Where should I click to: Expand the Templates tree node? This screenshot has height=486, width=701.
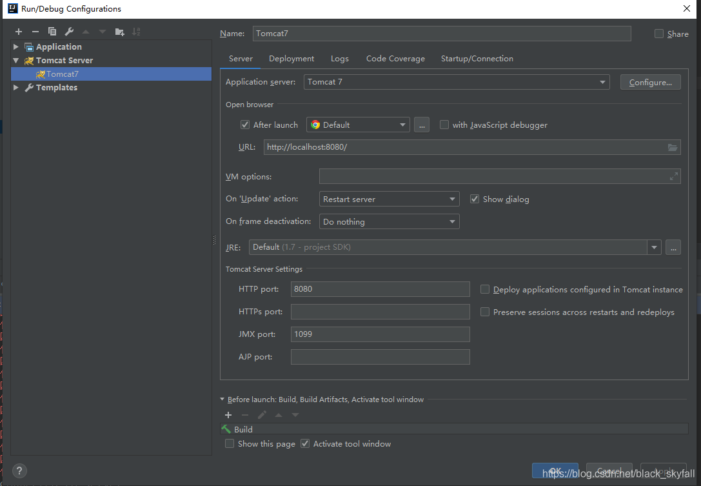click(x=15, y=88)
